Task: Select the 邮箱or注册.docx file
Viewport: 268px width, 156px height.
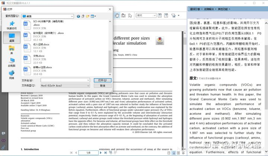Action: pyautogui.click(x=65, y=71)
